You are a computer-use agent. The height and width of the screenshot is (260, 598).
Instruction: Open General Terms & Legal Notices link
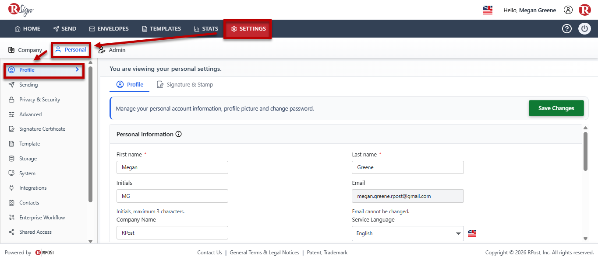coord(264,253)
